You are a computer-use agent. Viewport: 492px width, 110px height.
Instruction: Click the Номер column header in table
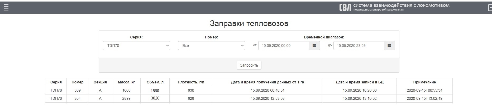coord(77,82)
